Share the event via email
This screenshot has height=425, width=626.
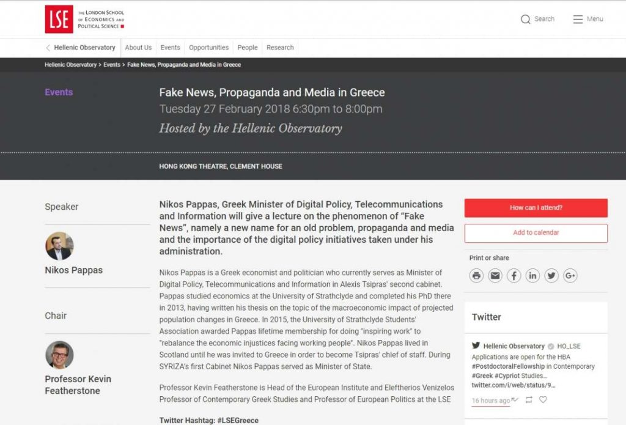[495, 275]
